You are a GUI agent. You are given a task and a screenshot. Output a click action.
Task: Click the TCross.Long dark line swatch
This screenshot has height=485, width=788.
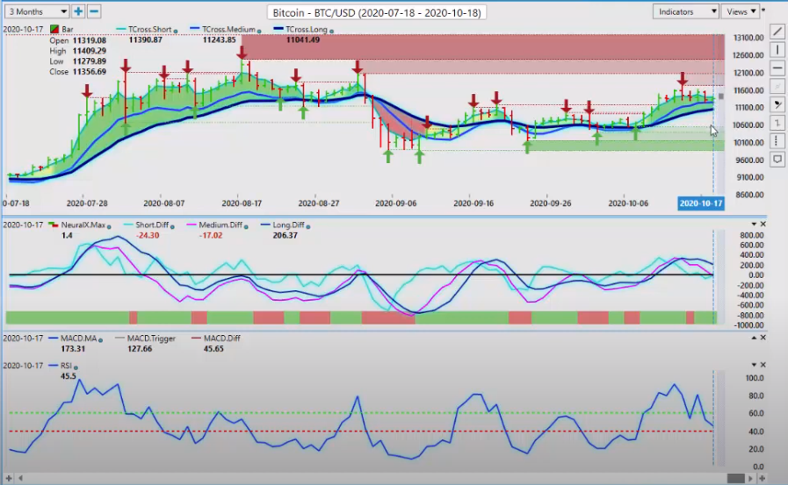(x=278, y=29)
